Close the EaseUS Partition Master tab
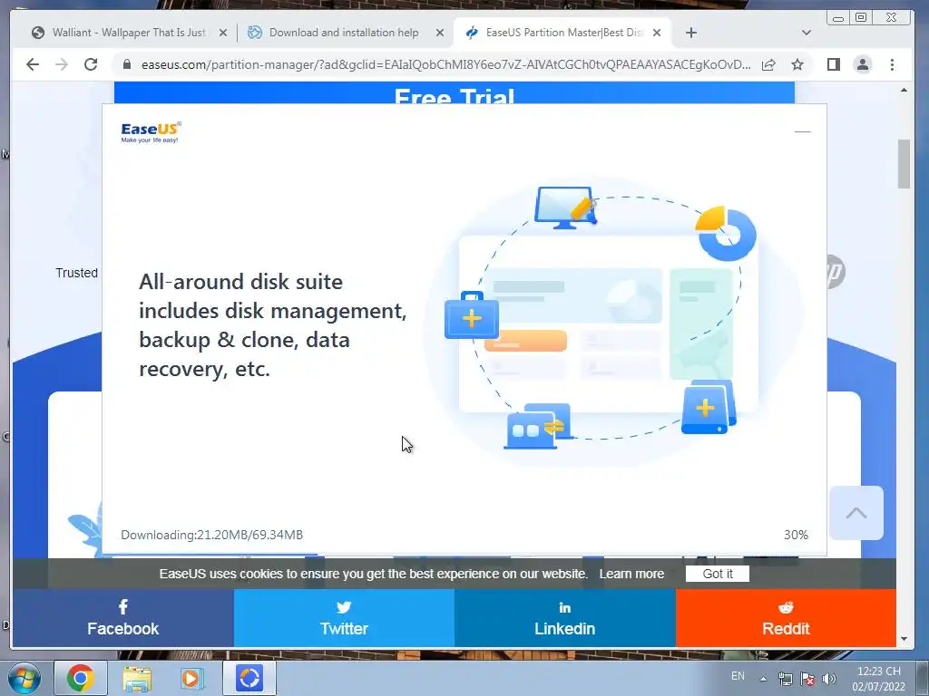 point(657,34)
